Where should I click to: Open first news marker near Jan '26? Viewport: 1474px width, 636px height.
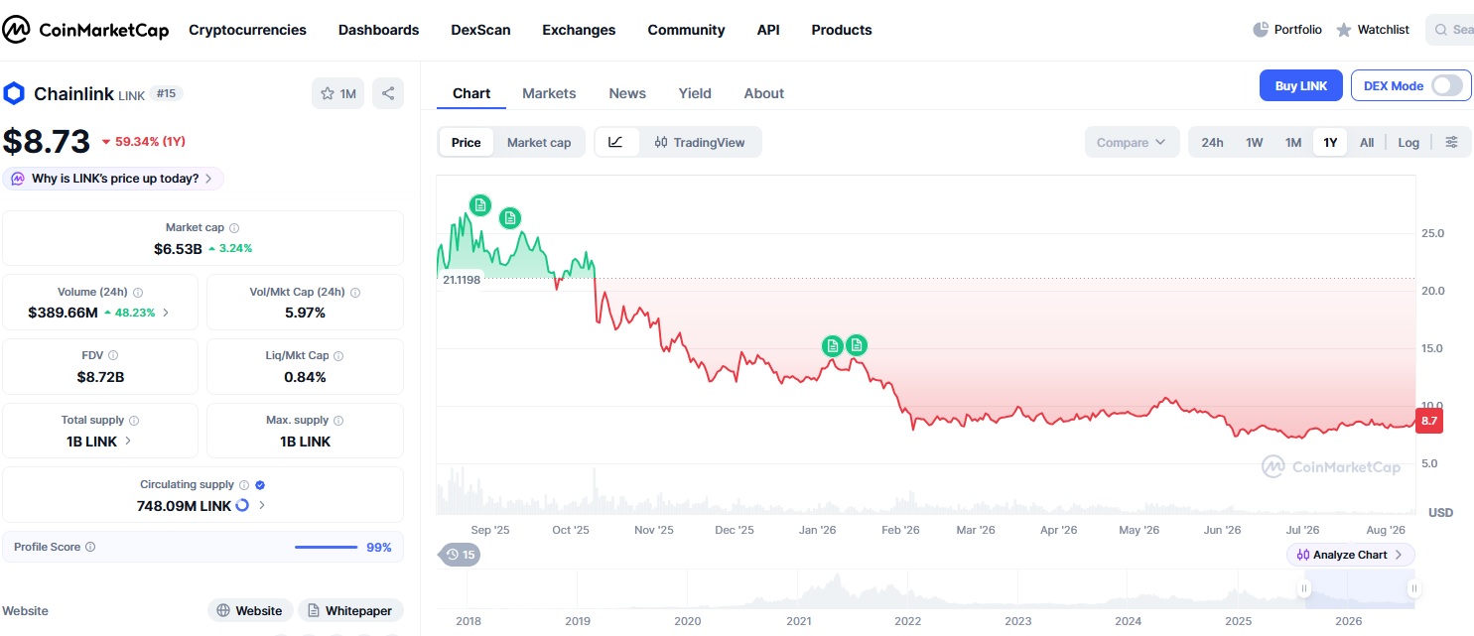pos(833,345)
